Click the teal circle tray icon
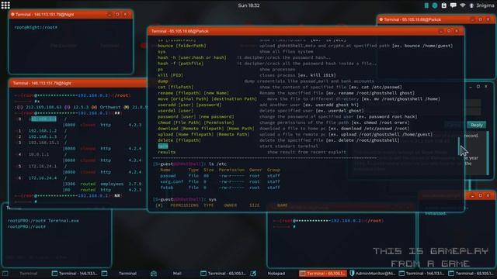497x279 pixels. pos(435,5)
